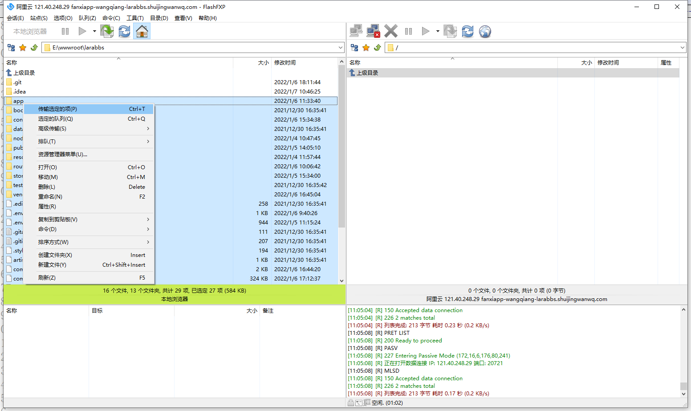Viewport: 691px width, 411px height.
Task: Expand the local path E:\wwwroot\larabbs dropdown
Action: [x=341, y=48]
